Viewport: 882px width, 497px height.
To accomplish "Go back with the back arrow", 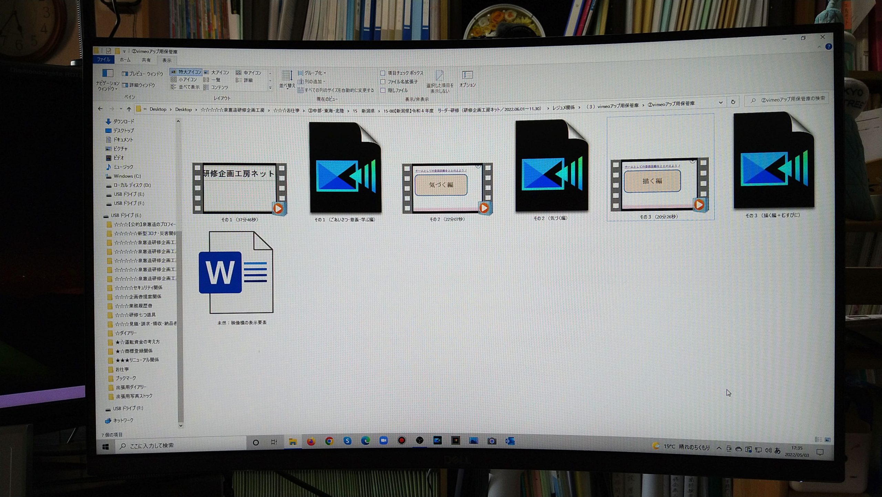I will [100, 109].
